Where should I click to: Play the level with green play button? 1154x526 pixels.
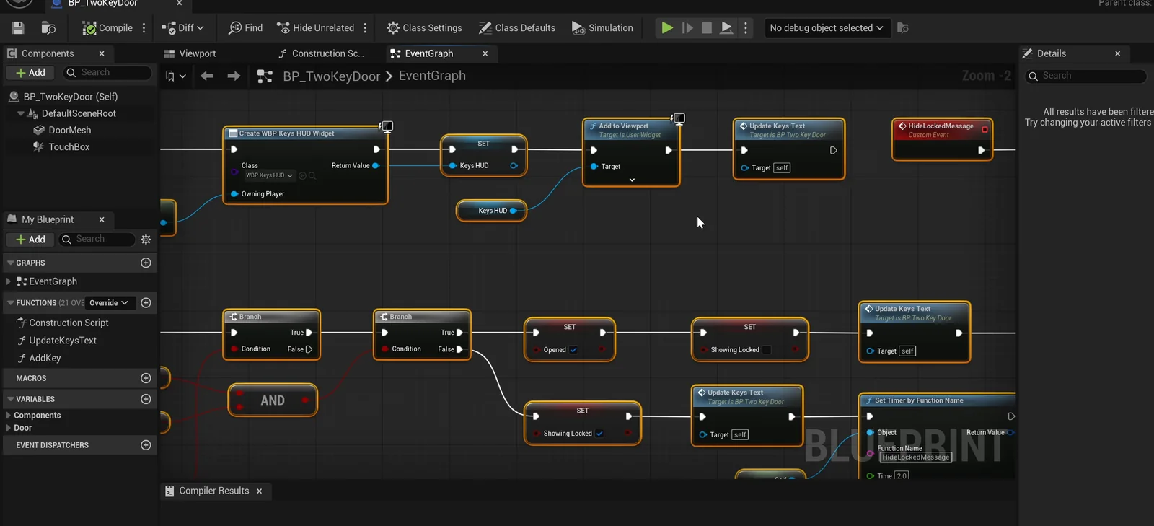tap(667, 28)
